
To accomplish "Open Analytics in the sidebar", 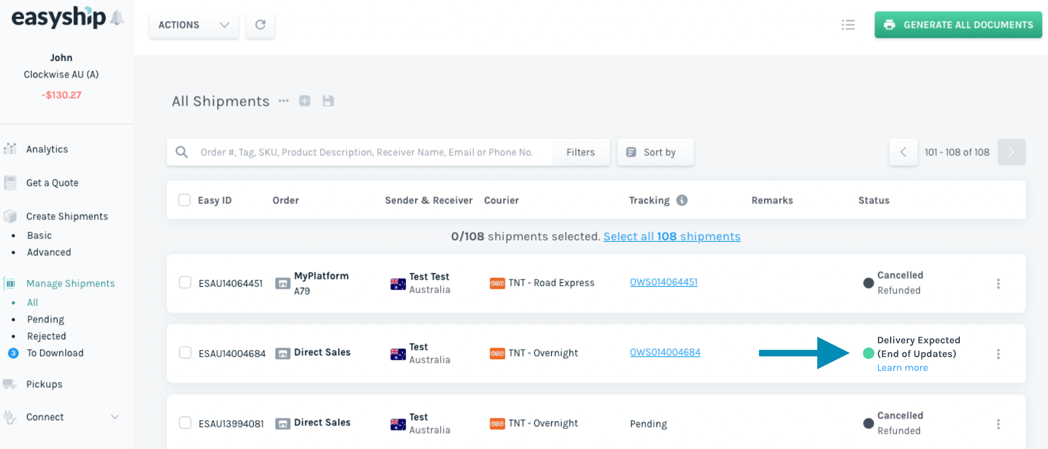I will (x=47, y=149).
